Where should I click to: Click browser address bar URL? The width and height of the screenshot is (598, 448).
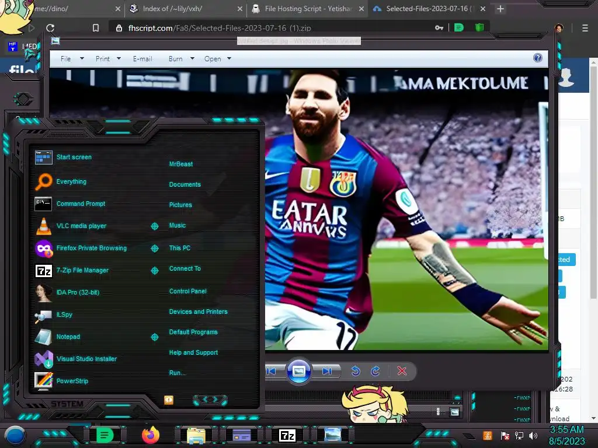pos(220,28)
